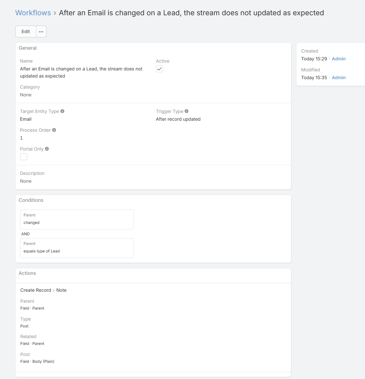Open the Admin user link under Modified
The image size is (365, 379).
(x=339, y=78)
